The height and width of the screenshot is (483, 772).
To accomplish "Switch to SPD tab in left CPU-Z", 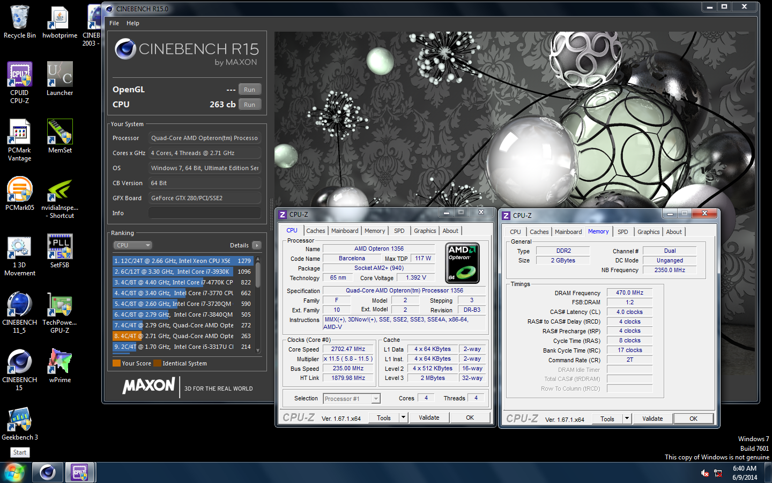I will [399, 231].
